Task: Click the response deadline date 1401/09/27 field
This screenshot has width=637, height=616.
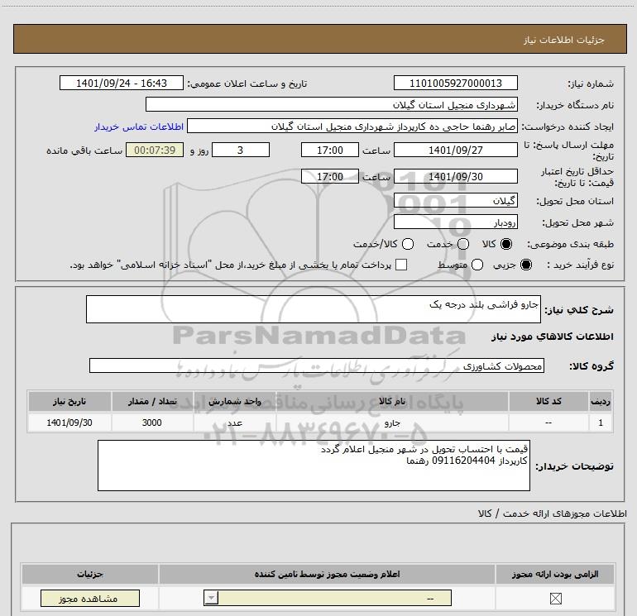Action: [x=455, y=150]
